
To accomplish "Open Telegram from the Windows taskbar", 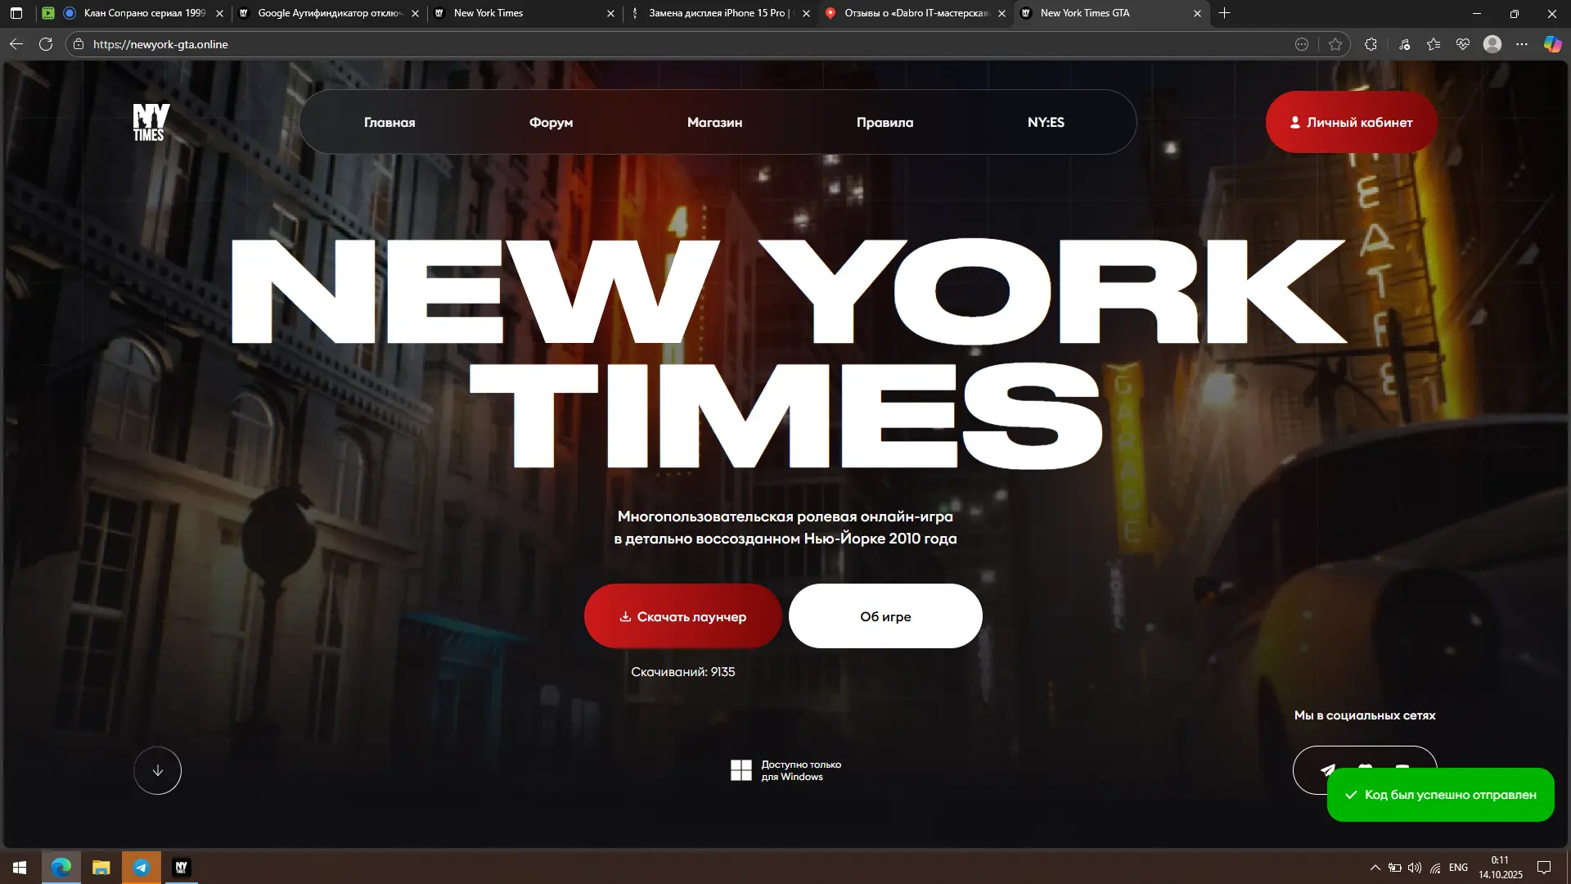I will [141, 867].
